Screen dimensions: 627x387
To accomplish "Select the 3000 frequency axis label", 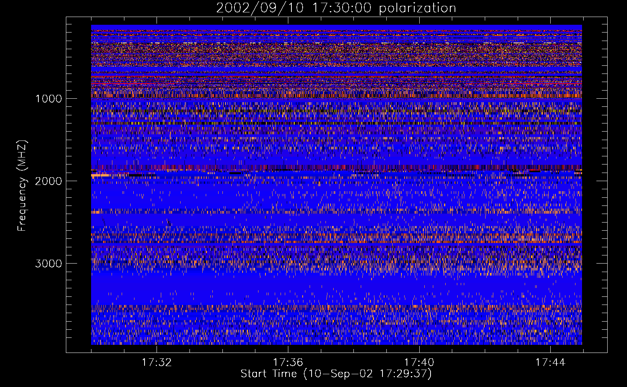I will pyautogui.click(x=48, y=264).
